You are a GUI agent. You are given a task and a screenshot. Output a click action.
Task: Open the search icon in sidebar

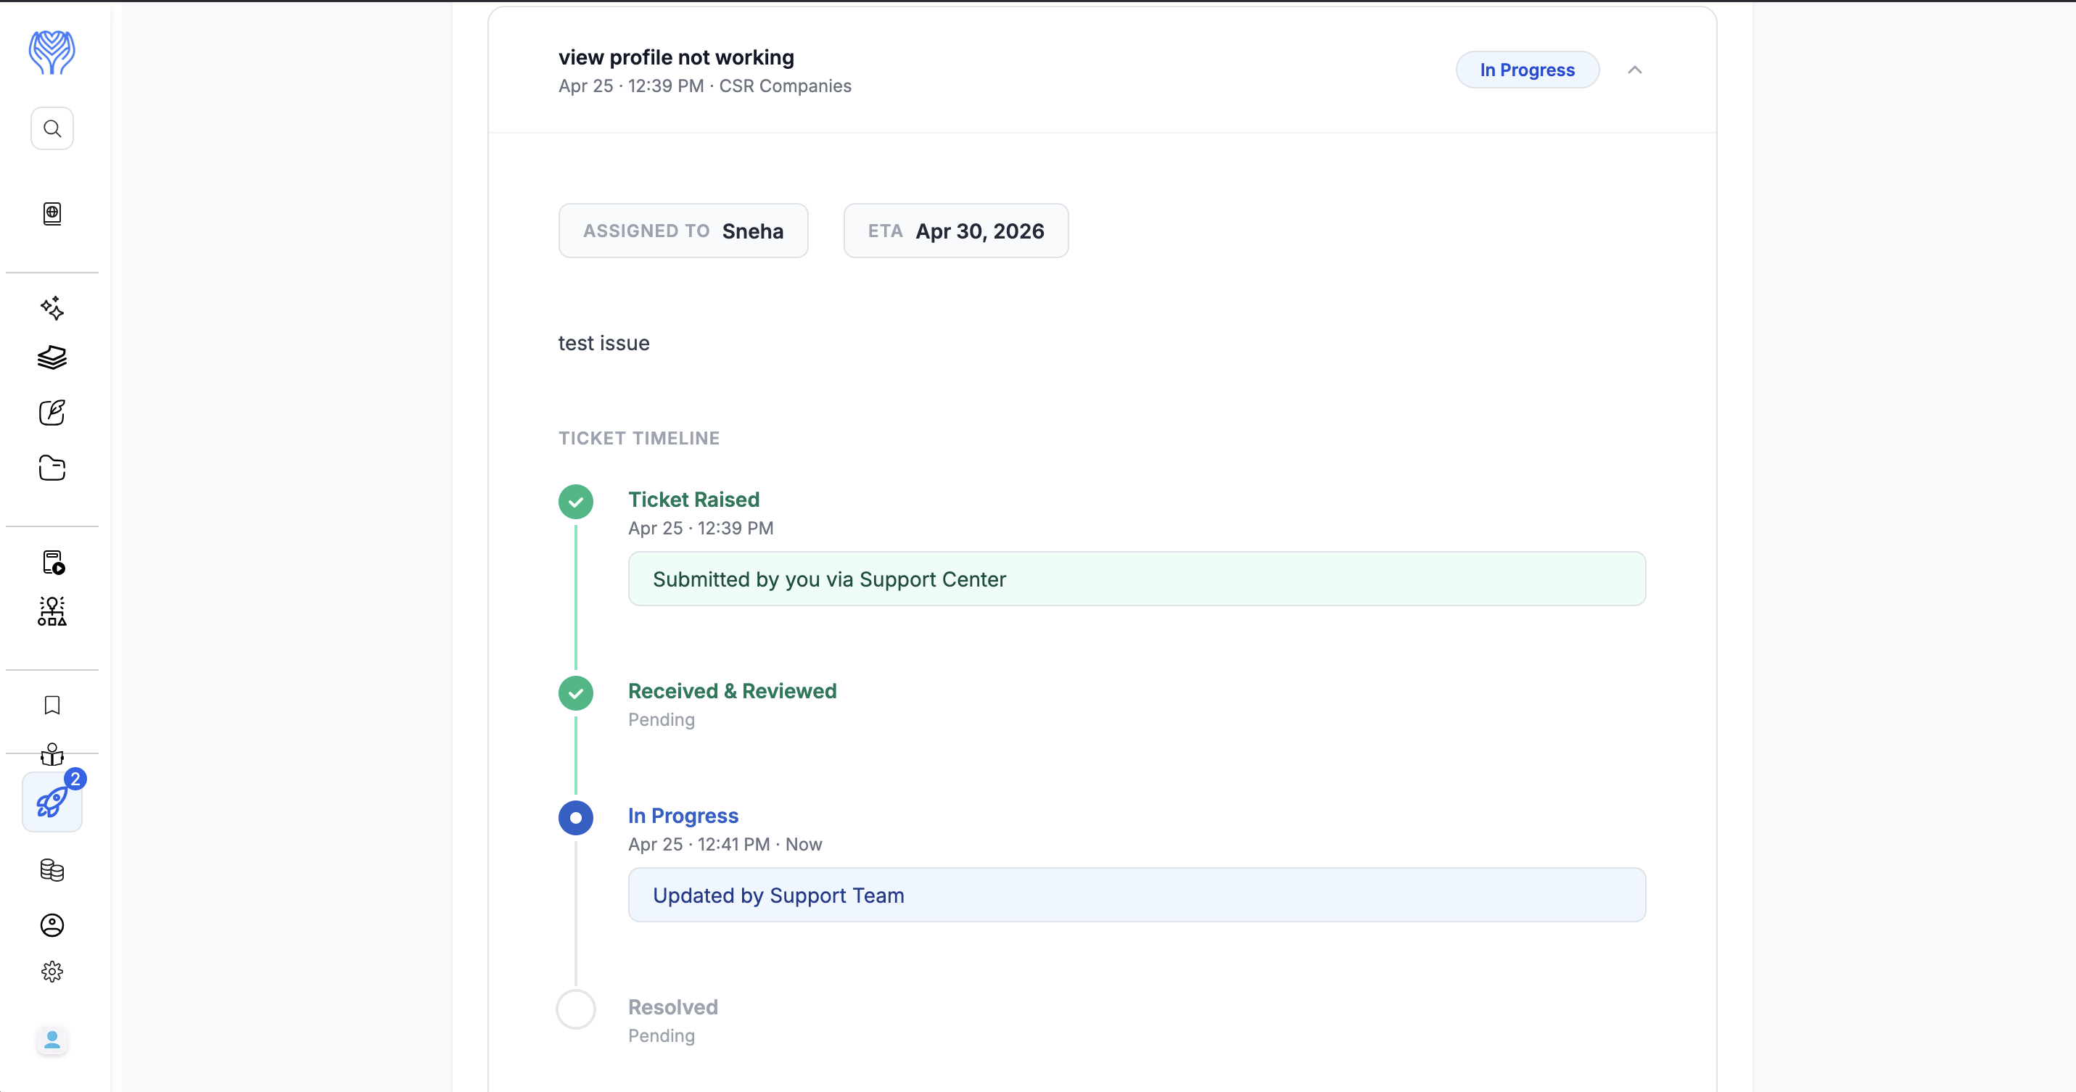52,129
